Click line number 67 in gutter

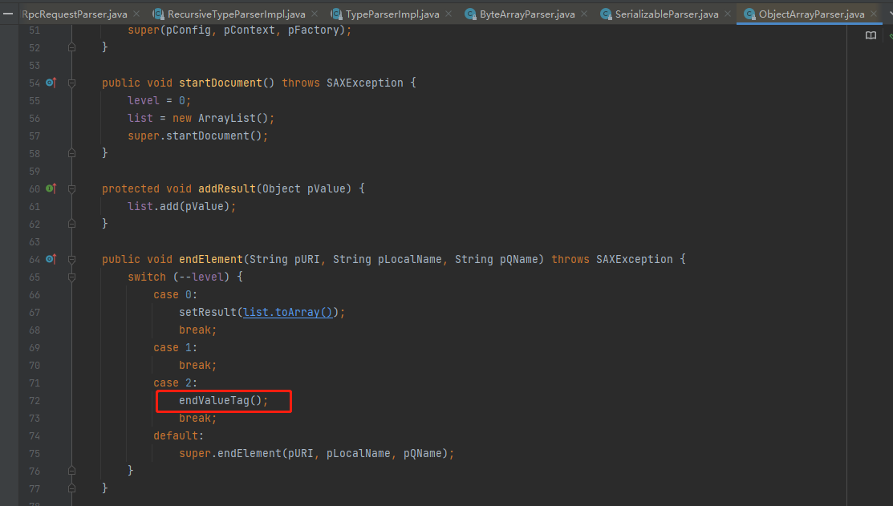point(35,313)
